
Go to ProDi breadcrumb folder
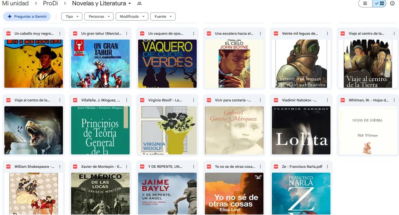click(51, 3)
